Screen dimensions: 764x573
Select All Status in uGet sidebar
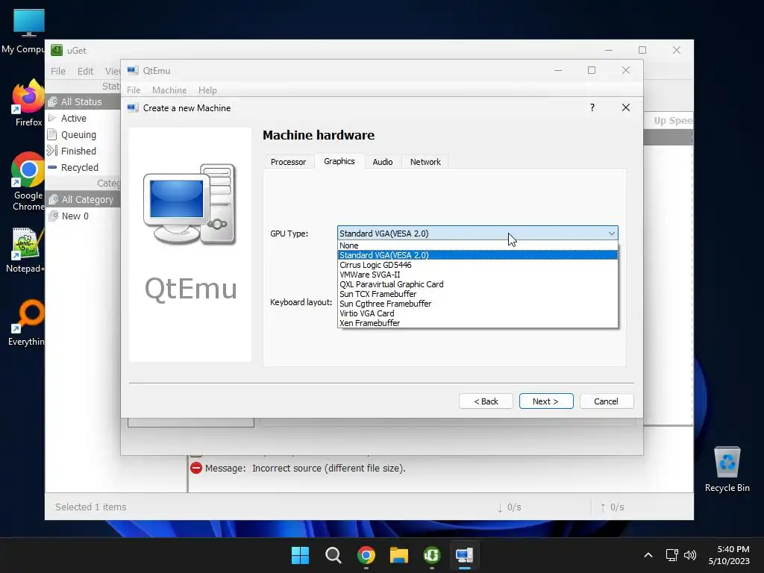(x=83, y=101)
